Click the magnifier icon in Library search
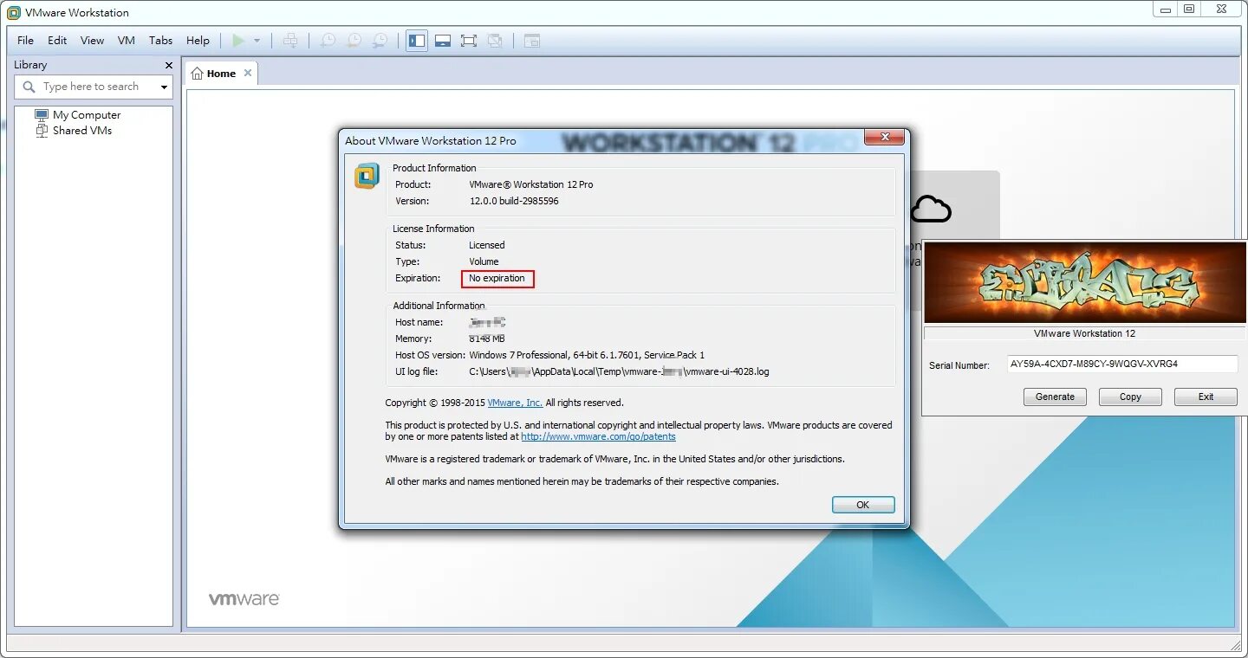This screenshot has width=1248, height=658. (x=29, y=87)
